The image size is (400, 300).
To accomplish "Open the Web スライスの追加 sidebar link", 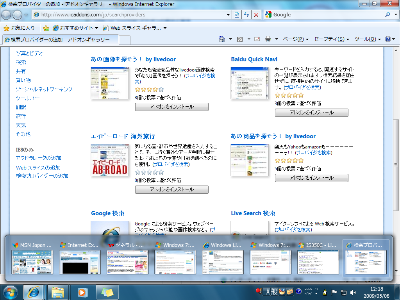I will (x=38, y=168).
